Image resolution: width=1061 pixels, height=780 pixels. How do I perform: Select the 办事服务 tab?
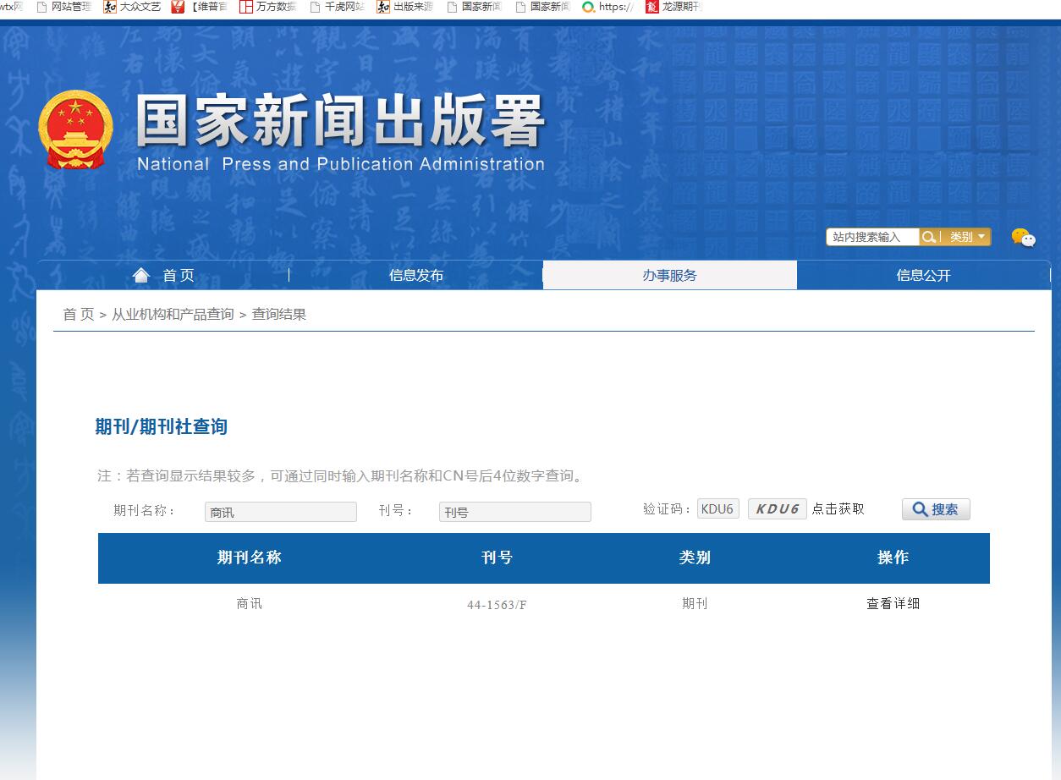pyautogui.click(x=669, y=274)
